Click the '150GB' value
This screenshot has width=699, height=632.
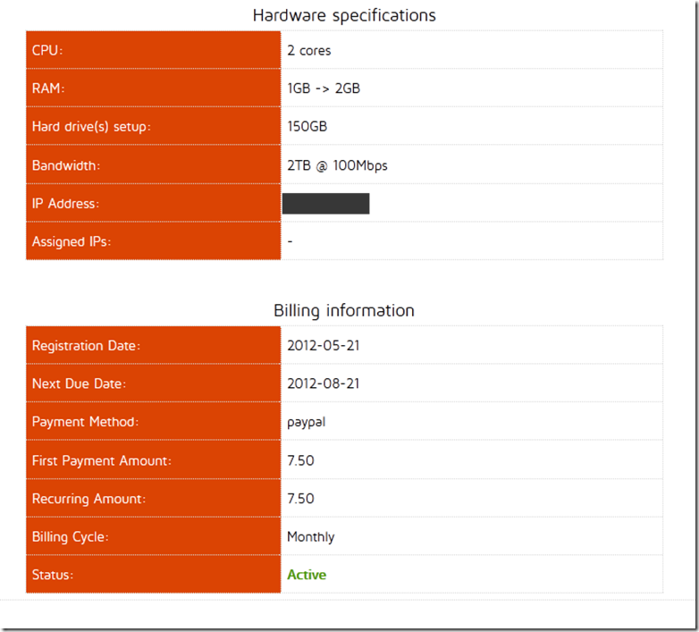[x=307, y=127]
